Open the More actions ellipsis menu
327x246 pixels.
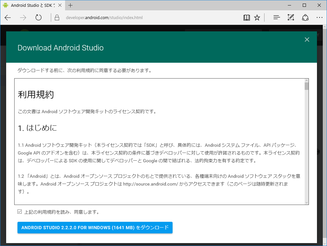click(319, 17)
